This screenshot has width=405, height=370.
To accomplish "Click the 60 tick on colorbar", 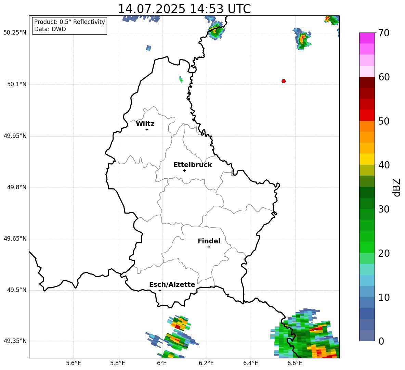I will 384,77.
